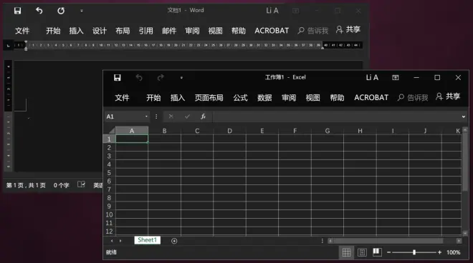
Task: Switch to the 数据 tab in Excel
Action: click(x=264, y=97)
